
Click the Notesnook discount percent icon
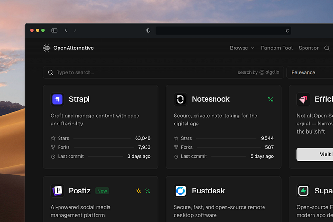270,99
